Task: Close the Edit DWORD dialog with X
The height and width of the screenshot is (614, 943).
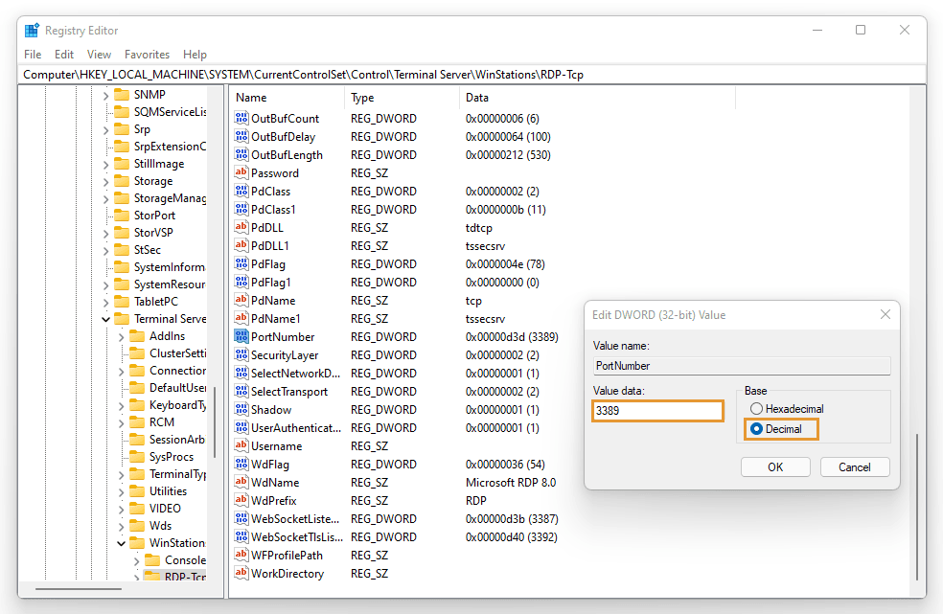Action: tap(885, 314)
